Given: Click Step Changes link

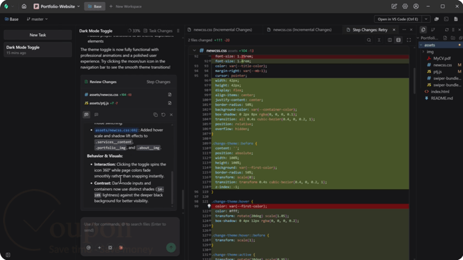Looking at the screenshot, I should pos(158,82).
